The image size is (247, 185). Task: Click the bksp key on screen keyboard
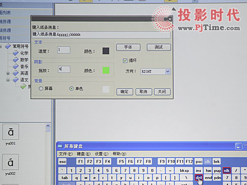pyautogui.click(x=184, y=171)
